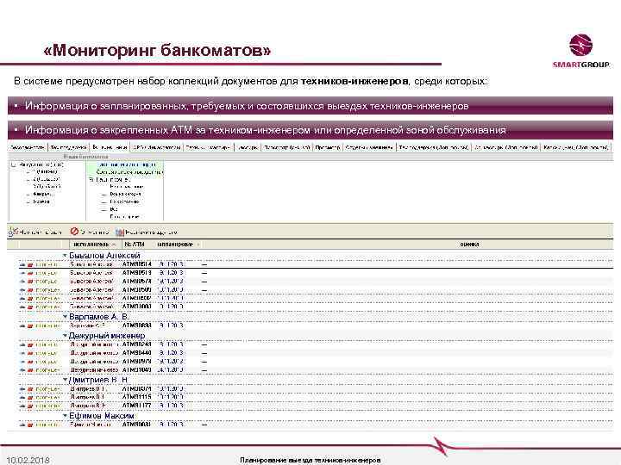Click the red status icon in the ATM90440 row
This screenshot has height=465, width=621.
point(30,354)
